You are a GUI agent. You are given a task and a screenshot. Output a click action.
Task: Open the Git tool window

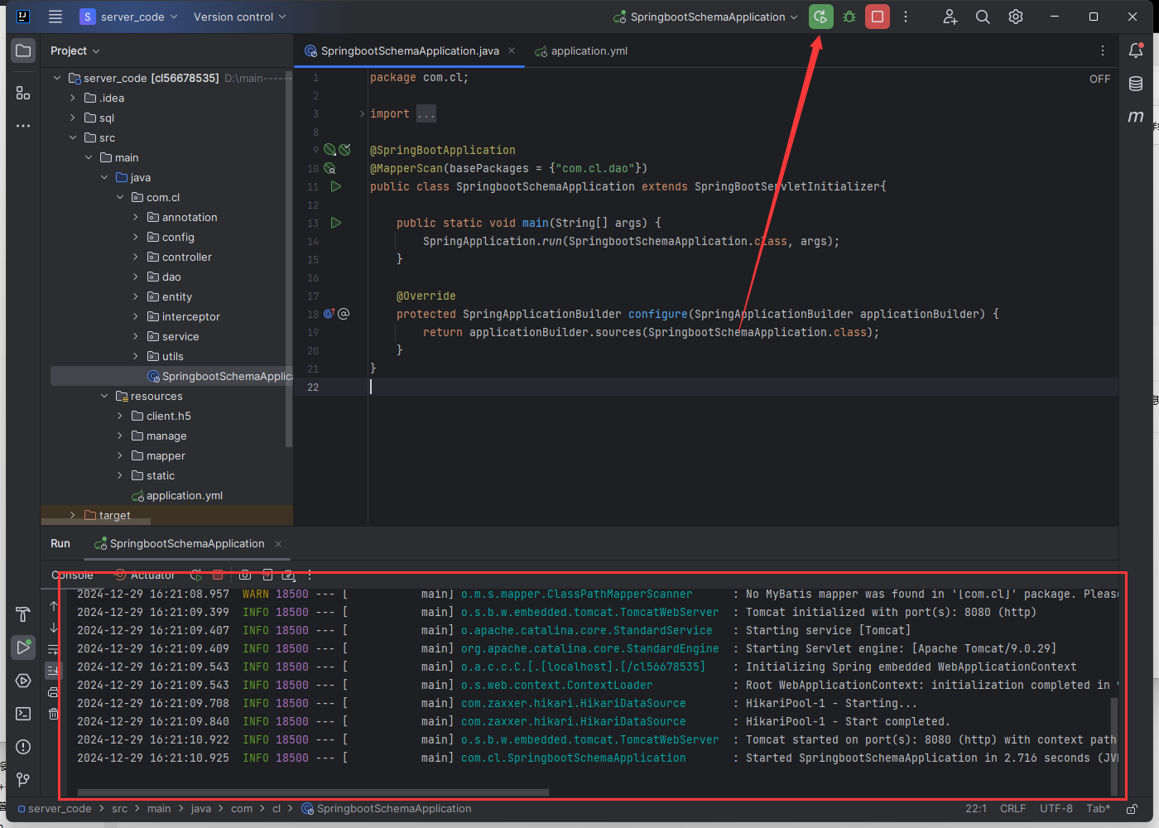pos(23,780)
